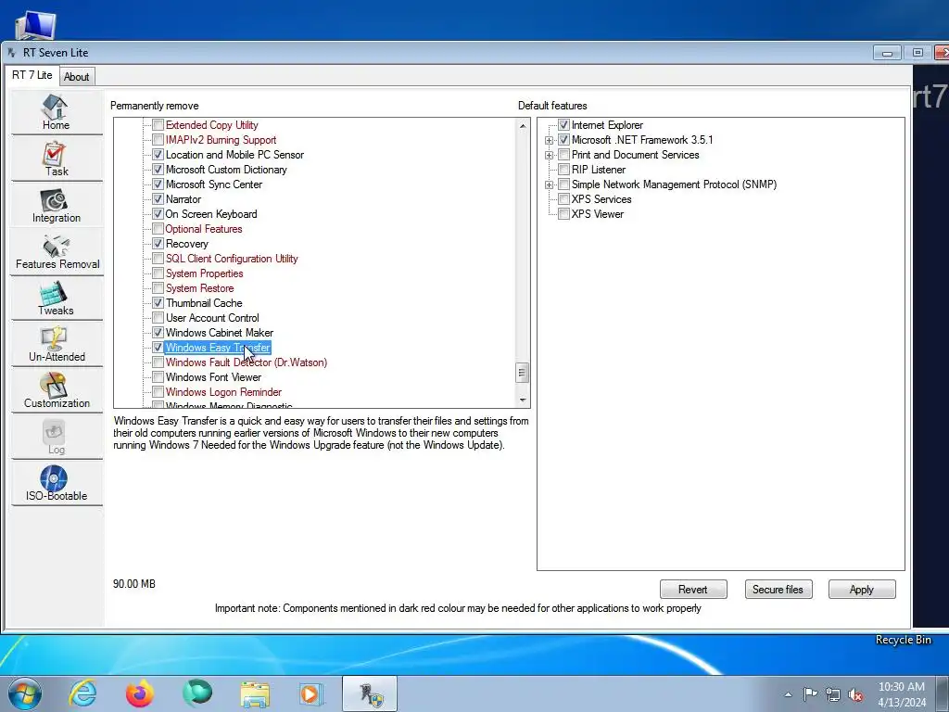This screenshot has width=949, height=712.
Task: Select the System Properties row
Action: (205, 273)
